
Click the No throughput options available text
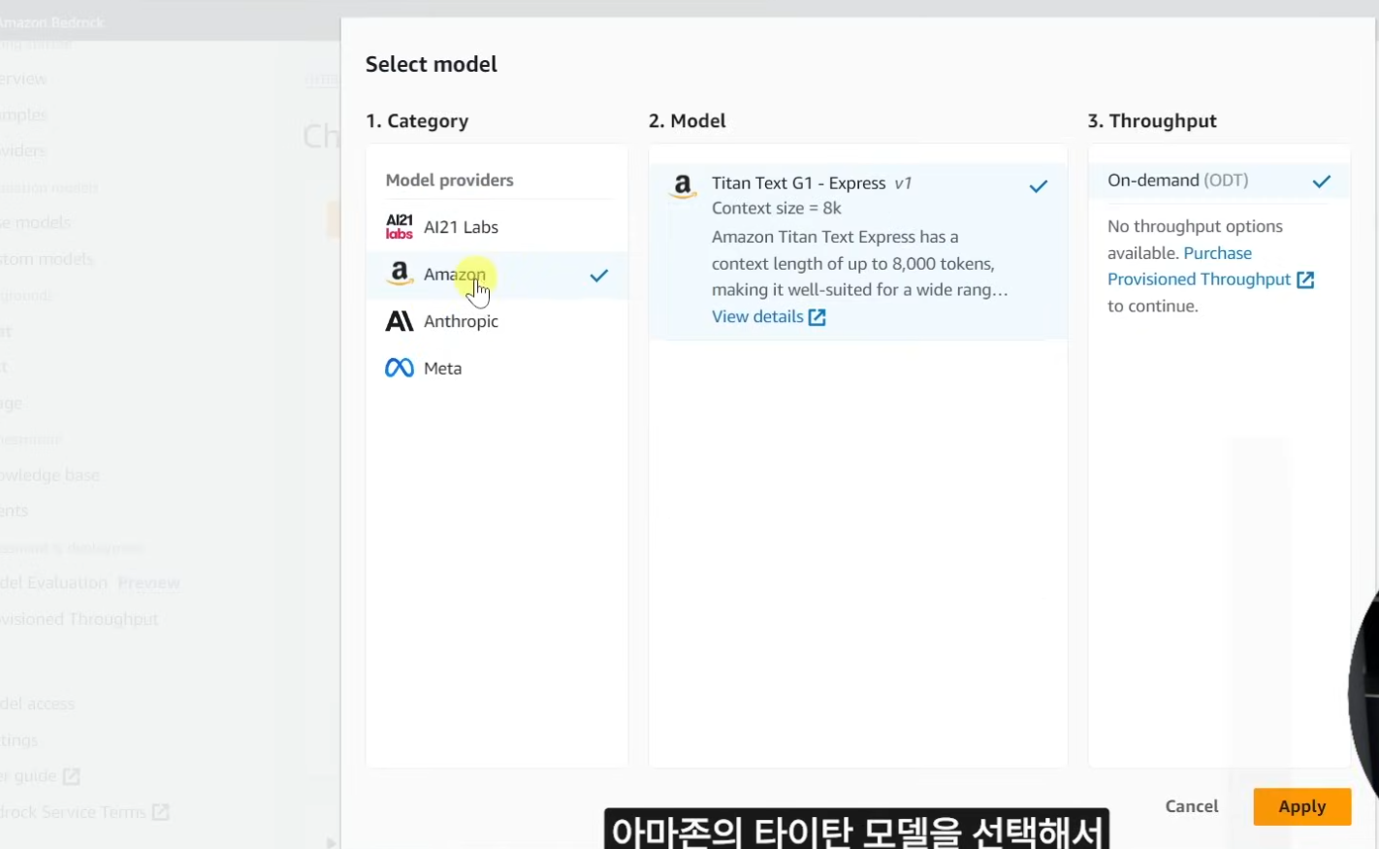[1195, 240]
